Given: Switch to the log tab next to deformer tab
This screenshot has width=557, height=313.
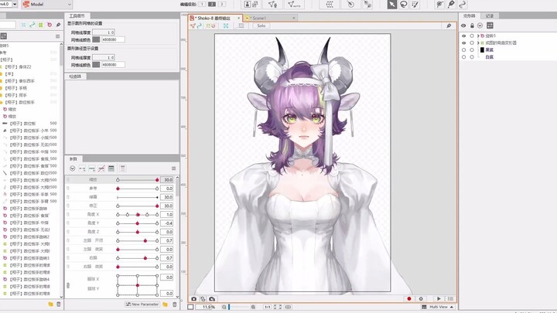Looking at the screenshot, I should click(x=490, y=16).
